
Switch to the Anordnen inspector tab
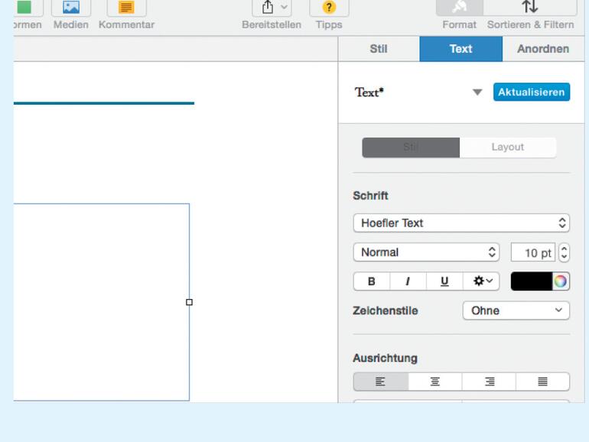point(543,49)
